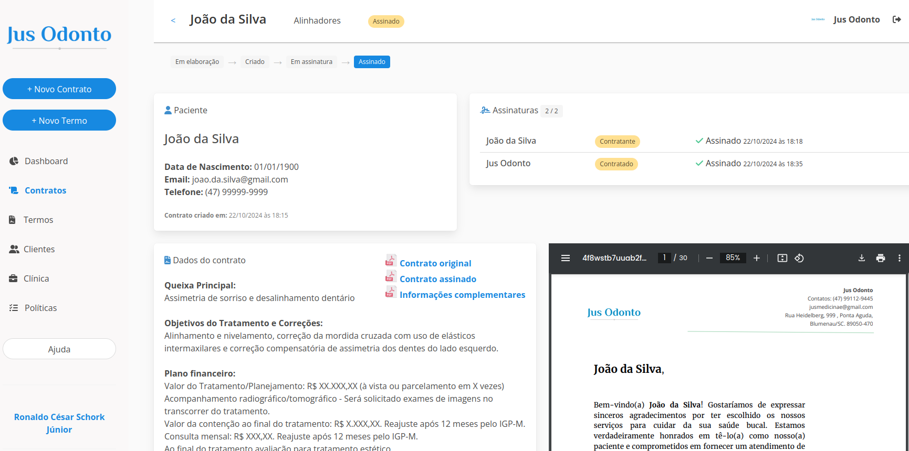The height and width of the screenshot is (451, 909).
Task: Click the PDF page number field
Action: click(x=664, y=257)
